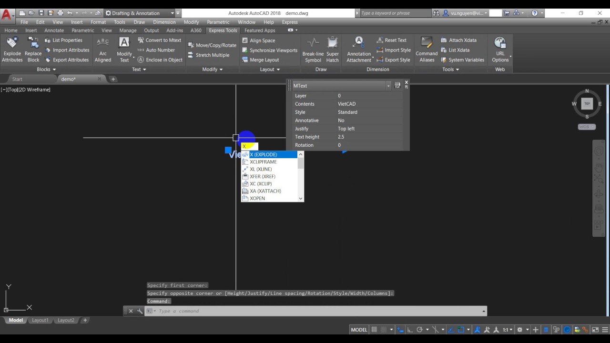Toggle annotation visibility in status bar
The image size is (610, 343).
477,330
